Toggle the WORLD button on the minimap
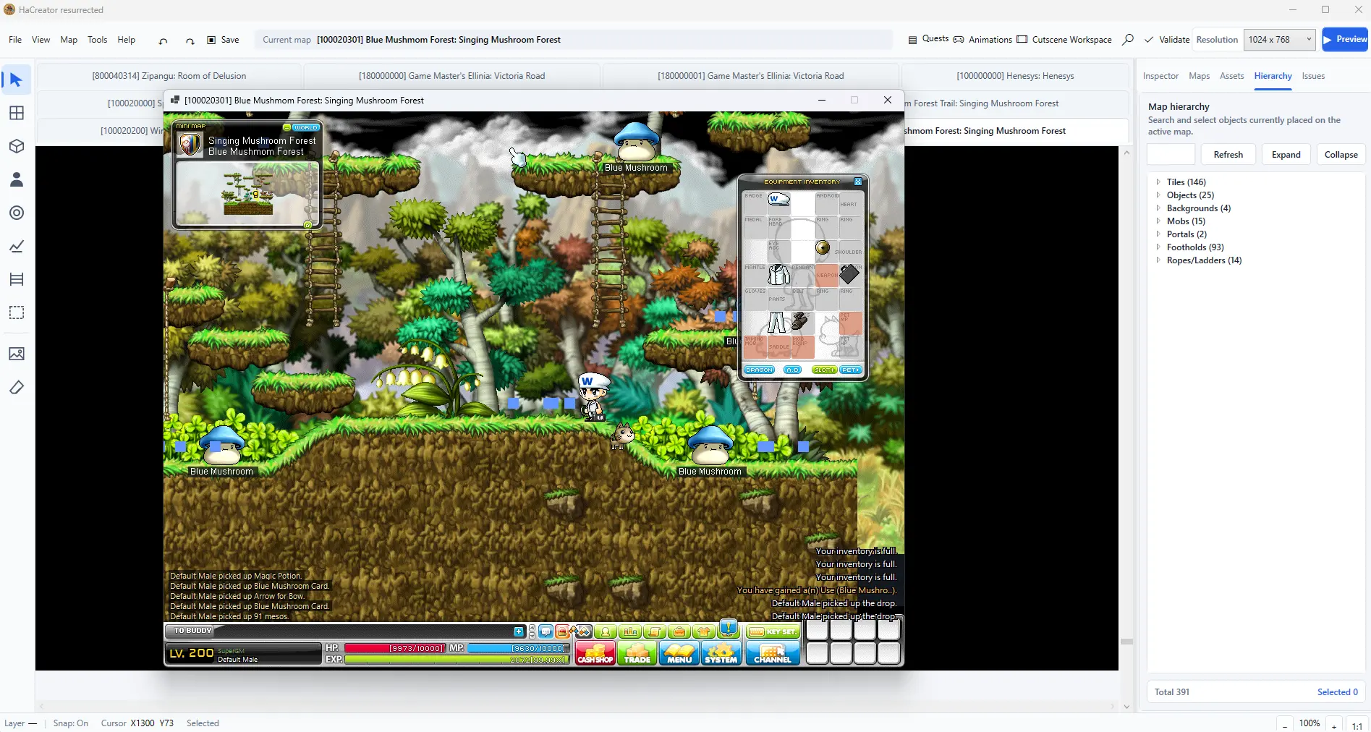 (306, 127)
